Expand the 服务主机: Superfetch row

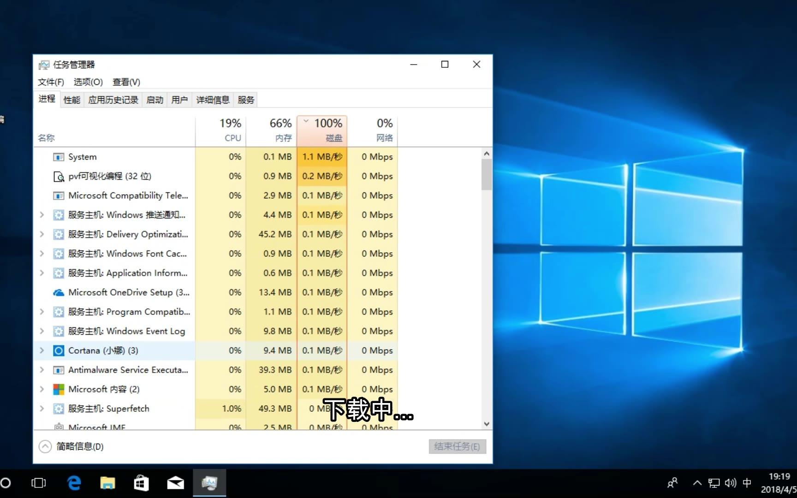[42, 409]
